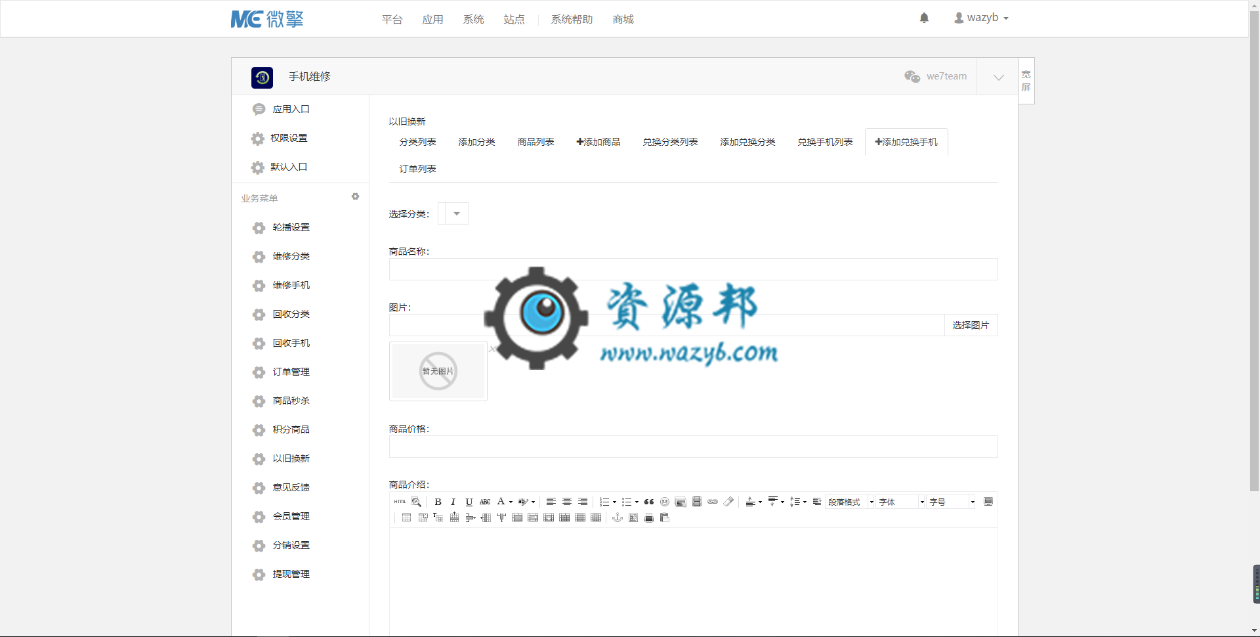Viewport: 1260px width, 637px height.
Task: Click the print icon in editor
Action: pyautogui.click(x=649, y=518)
